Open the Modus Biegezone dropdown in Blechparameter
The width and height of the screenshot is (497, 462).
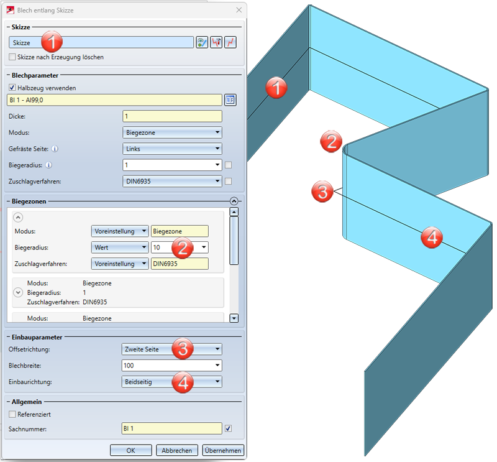coord(172,132)
